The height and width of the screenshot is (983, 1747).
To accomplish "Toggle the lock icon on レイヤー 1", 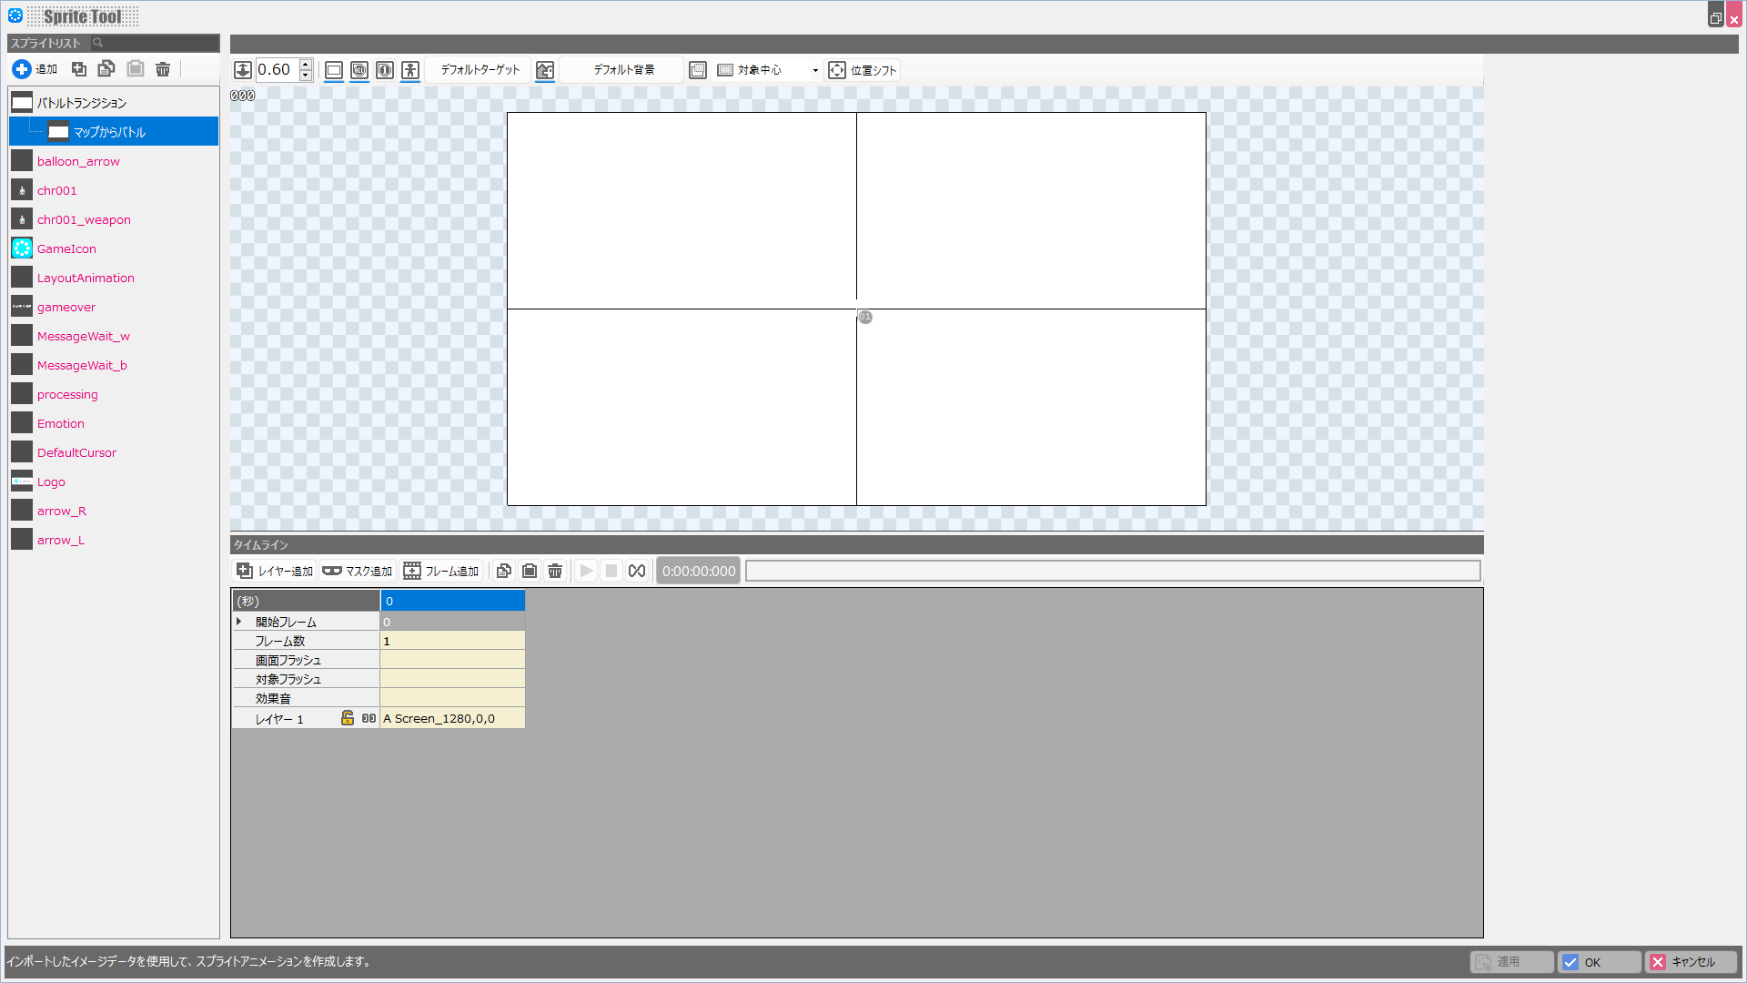I will click(x=347, y=718).
